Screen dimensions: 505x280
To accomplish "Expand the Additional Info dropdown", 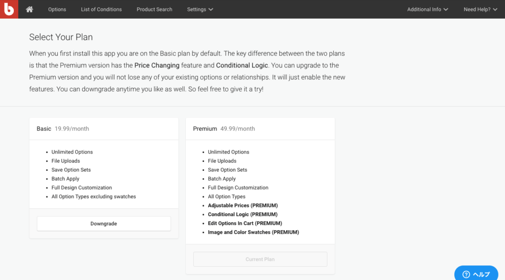I will [427, 9].
